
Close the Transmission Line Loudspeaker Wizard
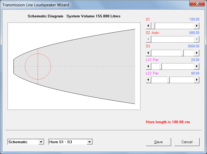click(x=197, y=3)
